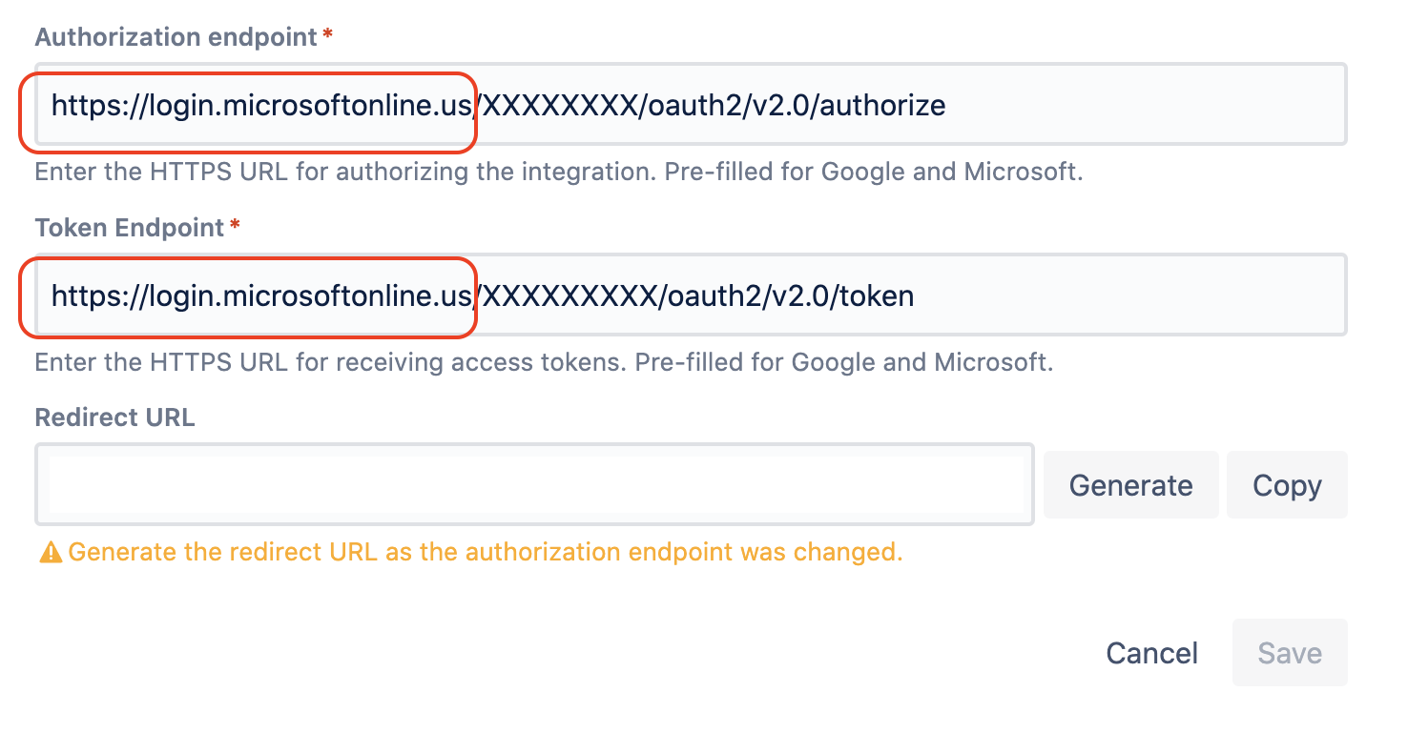Click the helper text about authorizing the integration
This screenshot has width=1408, height=753.
coord(558,173)
